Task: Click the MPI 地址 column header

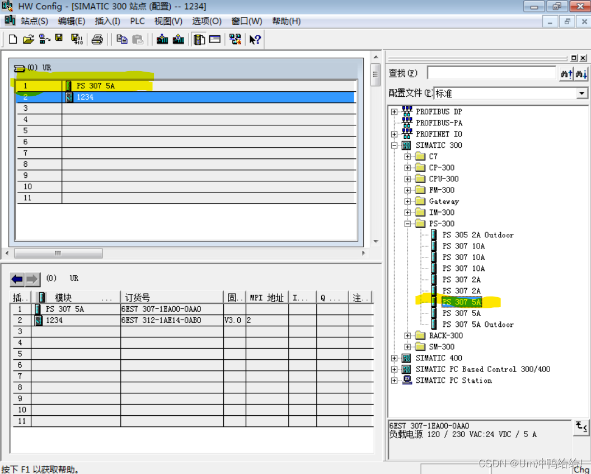Action: (x=267, y=298)
